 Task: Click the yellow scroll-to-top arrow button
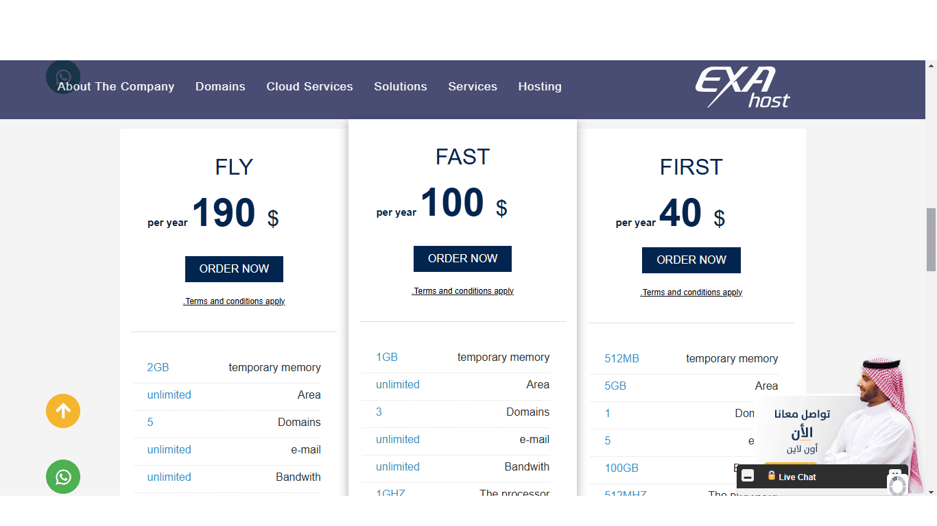[x=63, y=411]
